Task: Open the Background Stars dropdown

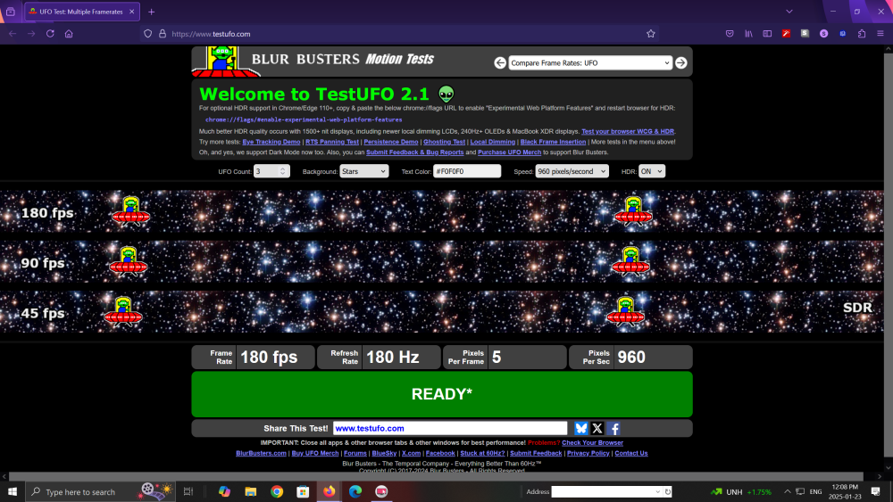Action: tap(363, 171)
